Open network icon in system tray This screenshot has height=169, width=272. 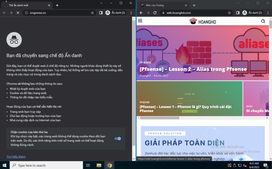click(x=240, y=165)
